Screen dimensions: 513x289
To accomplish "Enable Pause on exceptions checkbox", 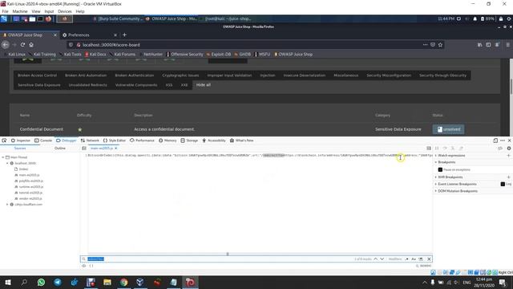I will tap(440, 169).
